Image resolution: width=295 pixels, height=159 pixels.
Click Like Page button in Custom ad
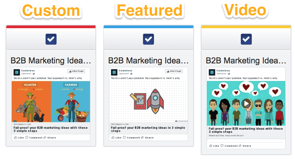[76, 71]
